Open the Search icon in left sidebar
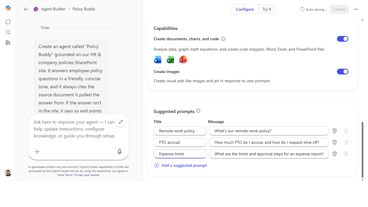 8,32
